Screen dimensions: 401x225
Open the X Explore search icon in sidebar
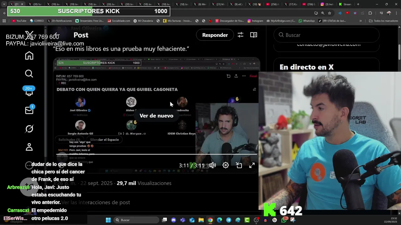tap(29, 74)
